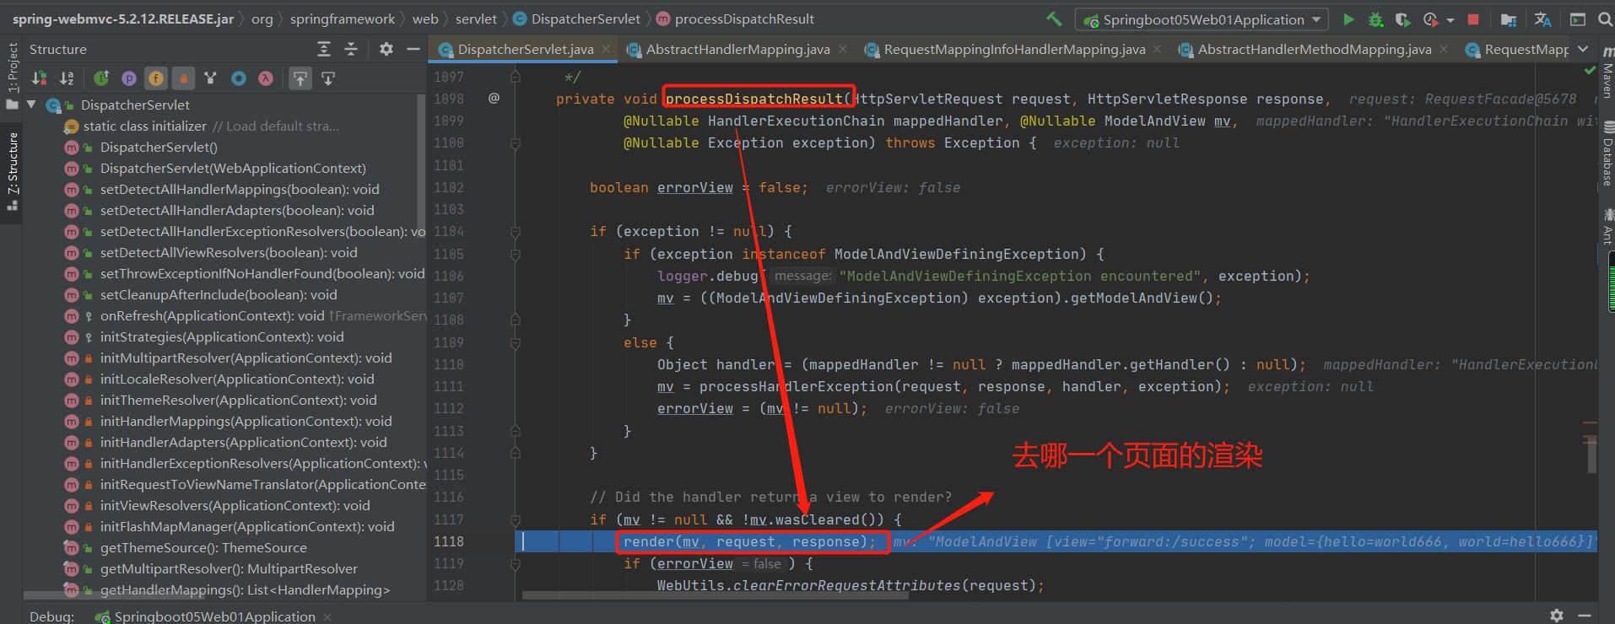Select 'onRefresh(ApplicationContext): void' tree item
The width and height of the screenshot is (1615, 624).
pos(212,315)
